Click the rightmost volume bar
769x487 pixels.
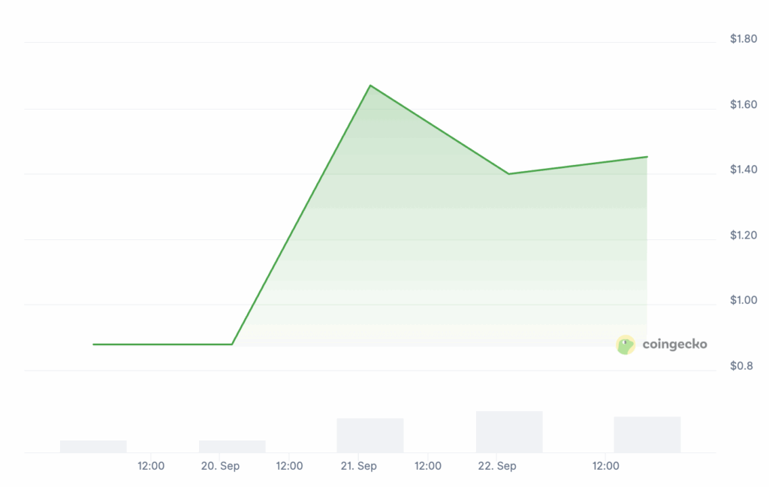(647, 434)
